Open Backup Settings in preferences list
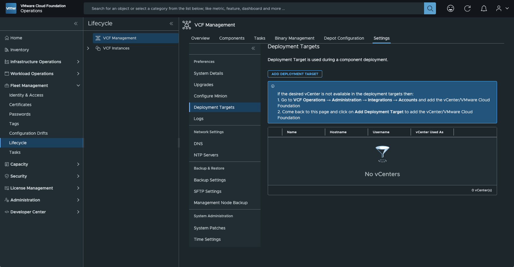The height and width of the screenshot is (267, 514). coord(210,180)
